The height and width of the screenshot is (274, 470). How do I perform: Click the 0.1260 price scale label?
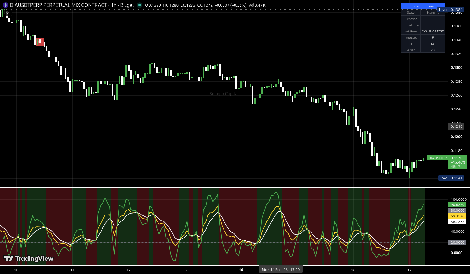456,95
